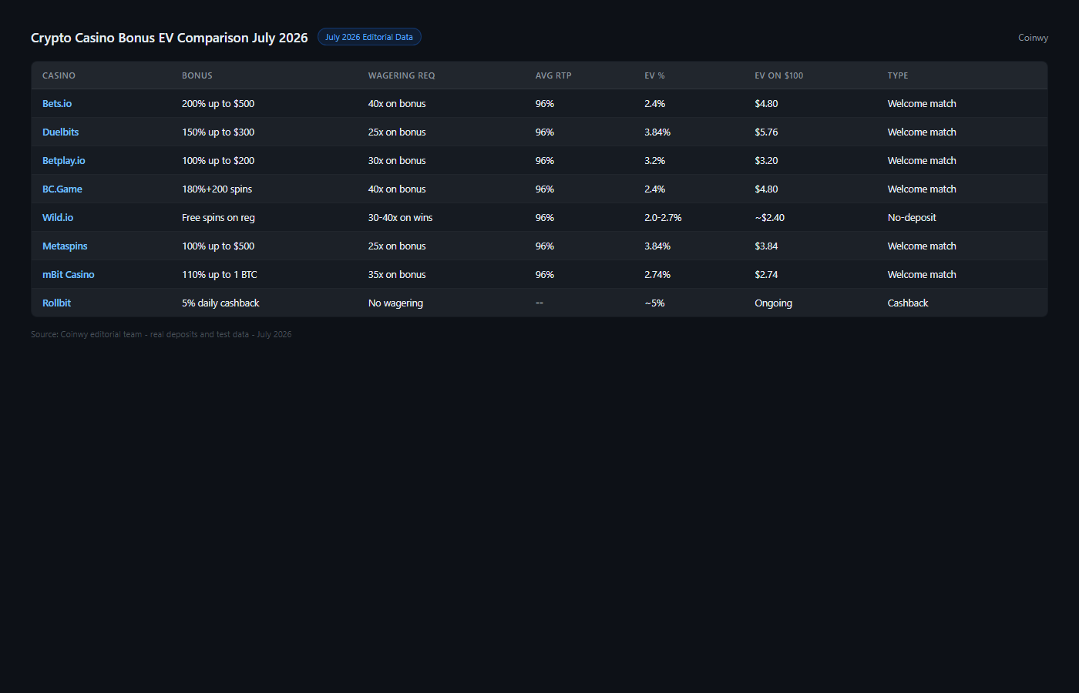The width and height of the screenshot is (1079, 693).
Task: Select the '100% up to $200' bonus cell
Action: (x=218, y=161)
